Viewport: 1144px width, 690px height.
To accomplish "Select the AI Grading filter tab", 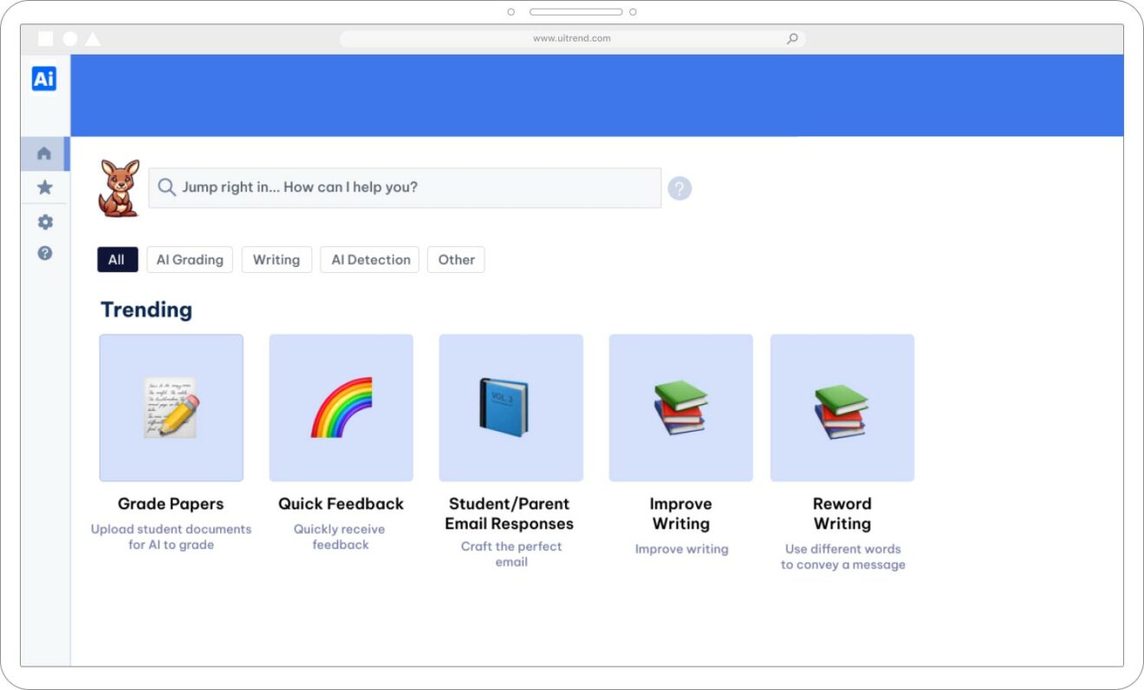I will click(x=190, y=259).
